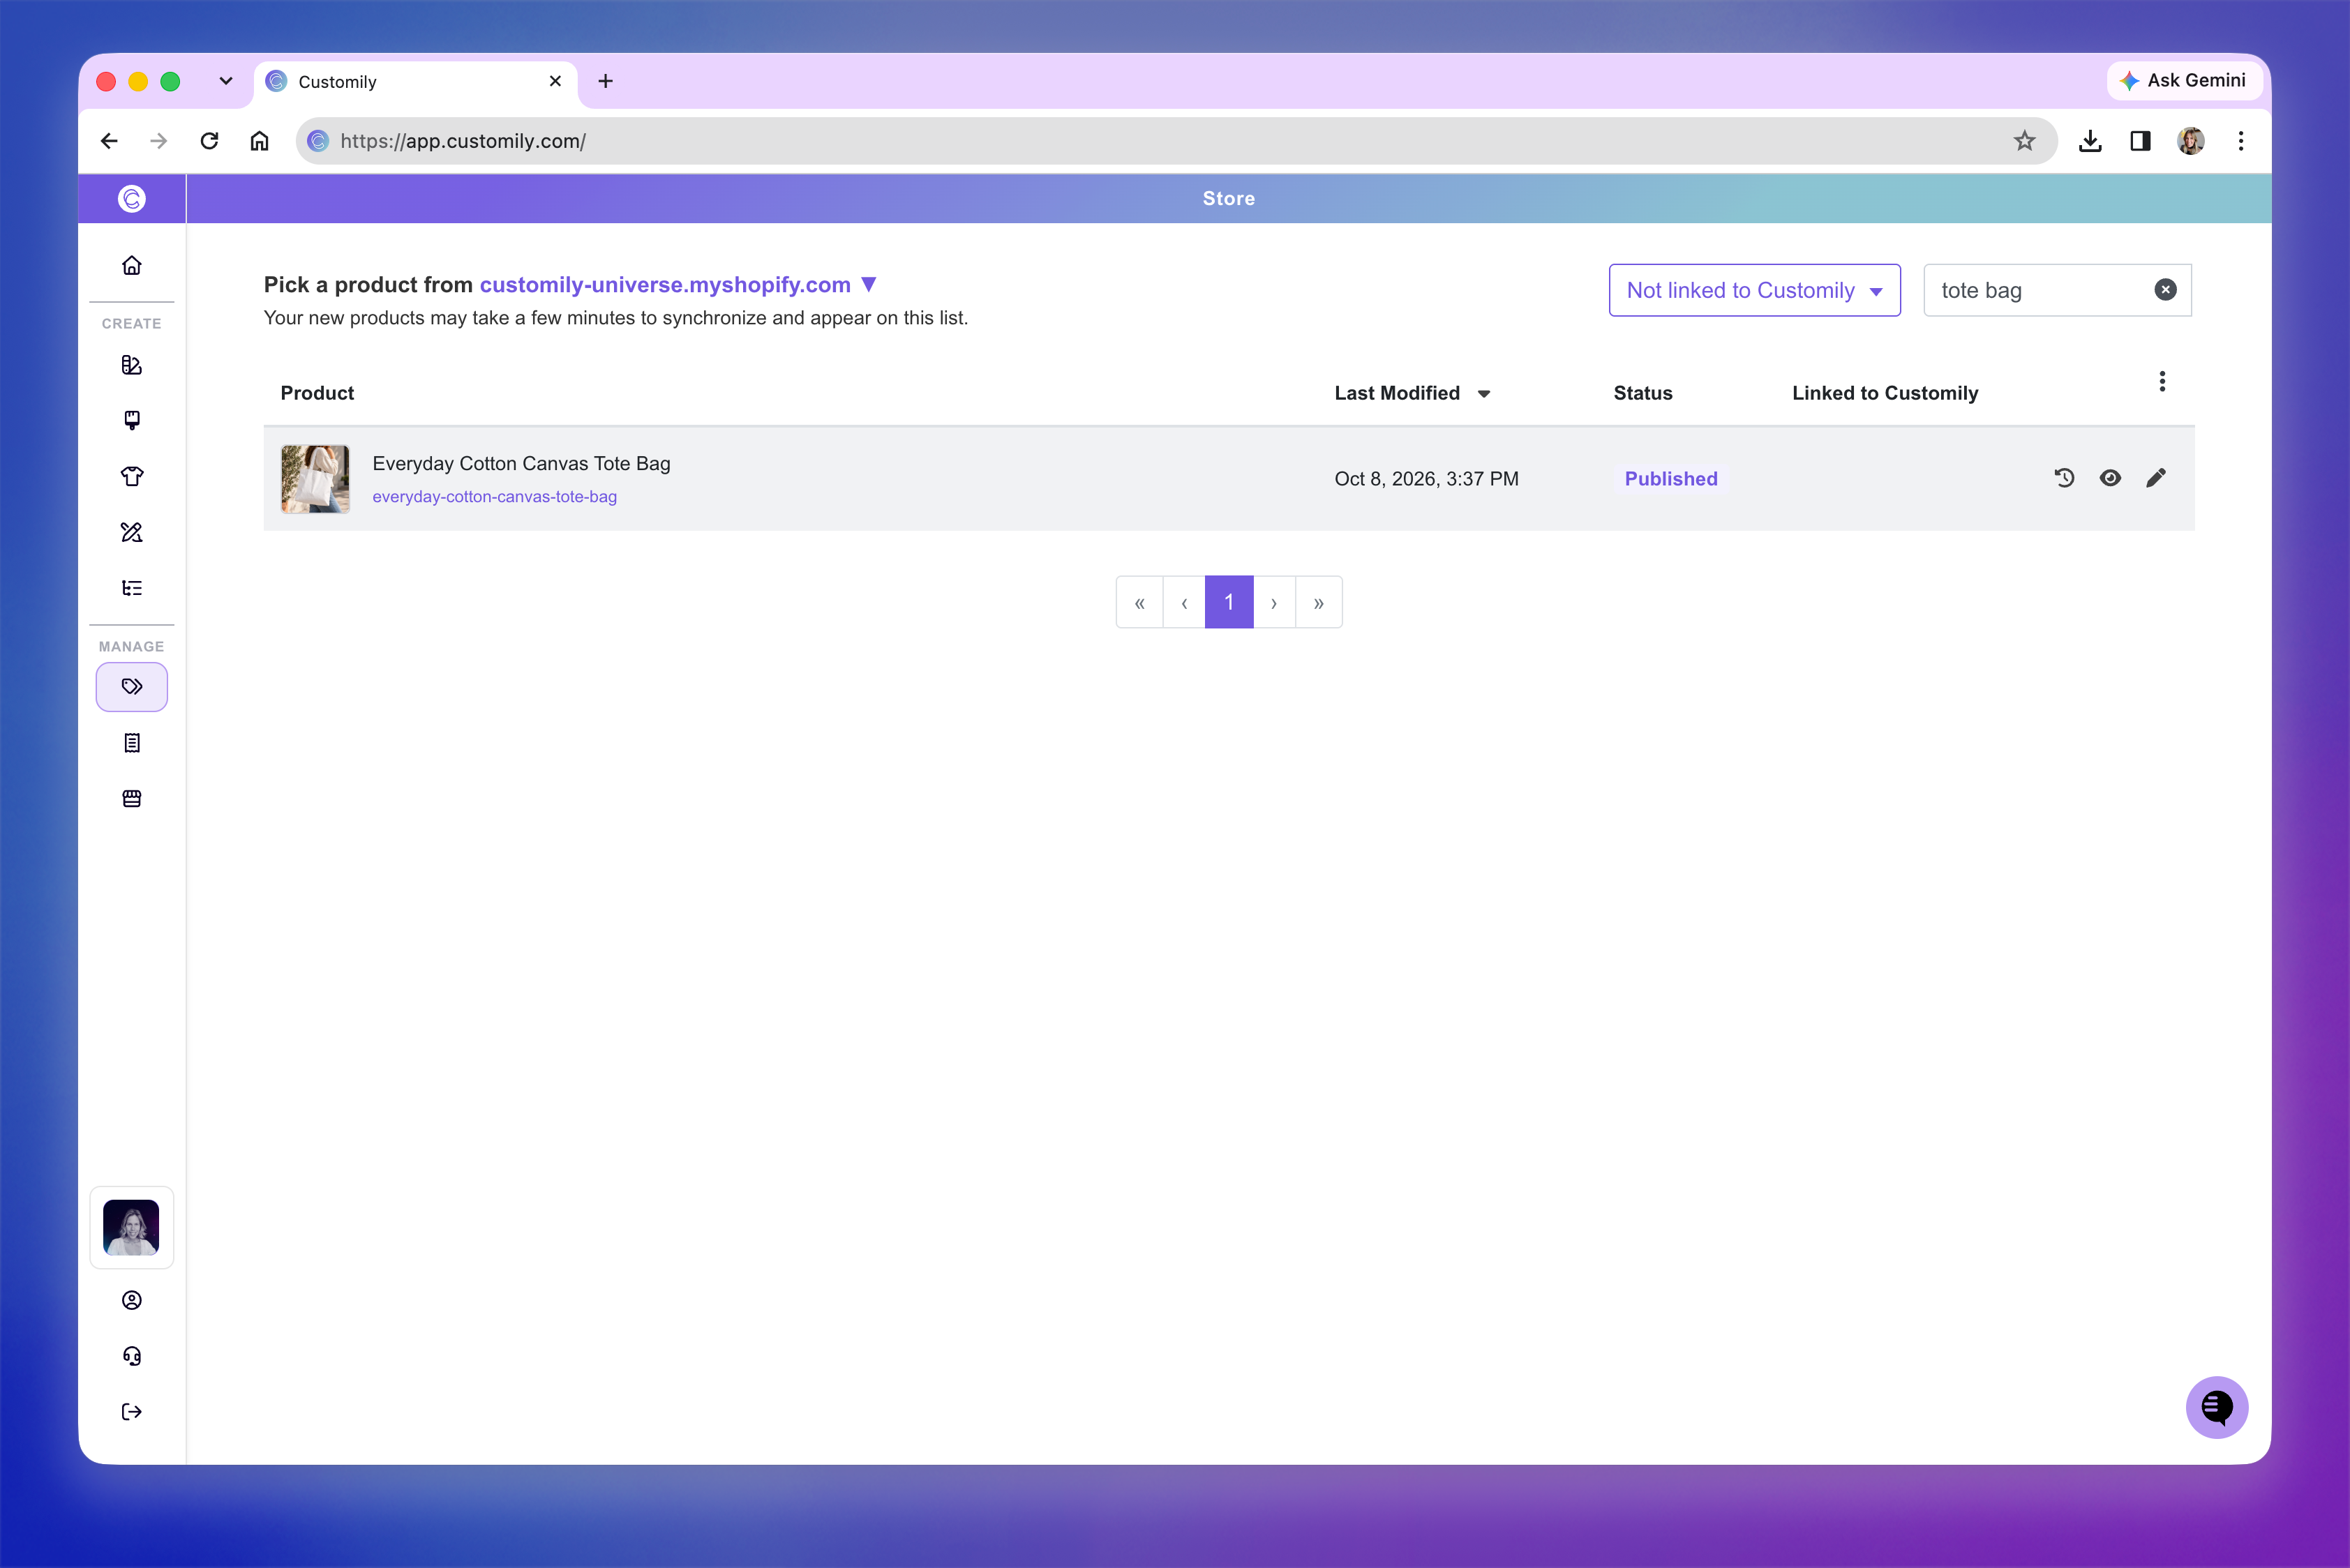The image size is (2350, 1568).
Task: Bookmark this page with the star icon
Action: pos(2024,141)
